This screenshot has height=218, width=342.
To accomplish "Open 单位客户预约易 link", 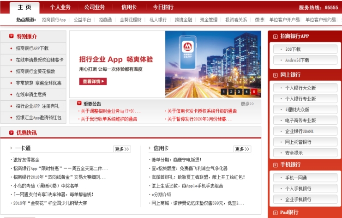I will [321, 20].
